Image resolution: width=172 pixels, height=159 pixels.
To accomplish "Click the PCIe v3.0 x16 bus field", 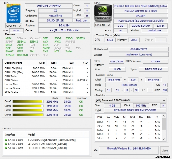I will pyautogui.click(x=141, y=21).
